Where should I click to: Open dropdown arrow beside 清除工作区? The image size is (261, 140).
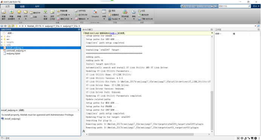(71, 19)
